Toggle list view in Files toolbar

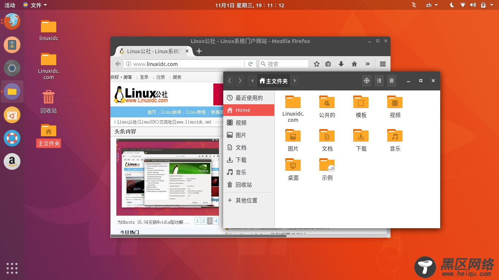pos(379,81)
